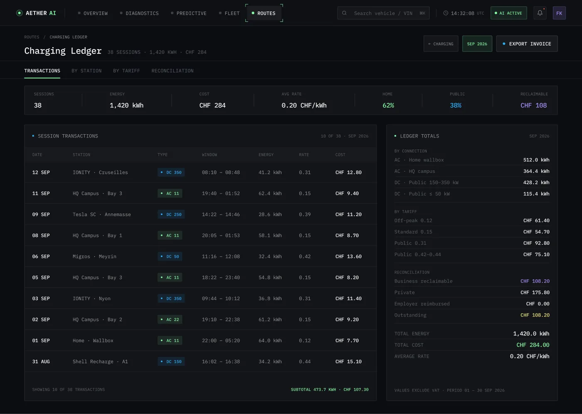Focus the Search vehicle / VIN field

point(383,13)
